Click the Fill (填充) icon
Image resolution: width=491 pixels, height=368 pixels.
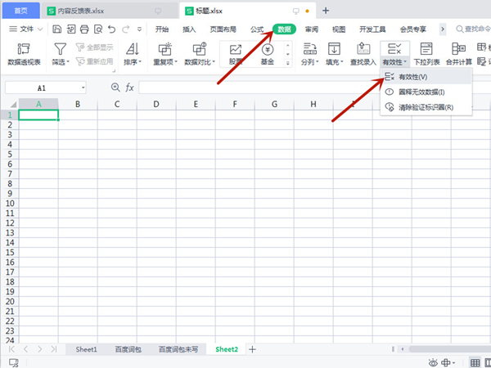click(x=333, y=51)
